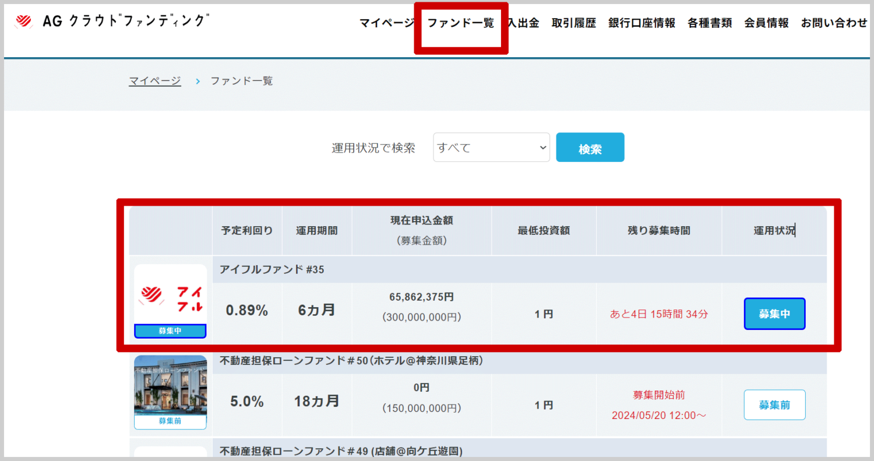Click the 予定利回り column header
Screen dimensions: 874x461
(247, 230)
